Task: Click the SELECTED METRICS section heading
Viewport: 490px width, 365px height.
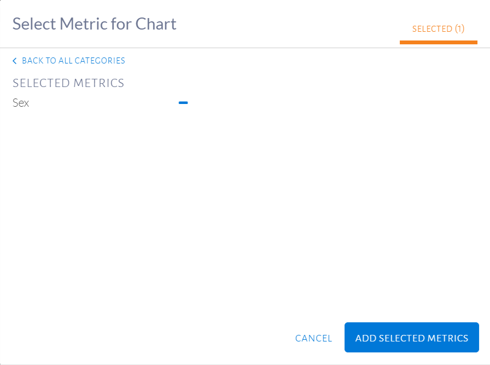Action: [68, 83]
